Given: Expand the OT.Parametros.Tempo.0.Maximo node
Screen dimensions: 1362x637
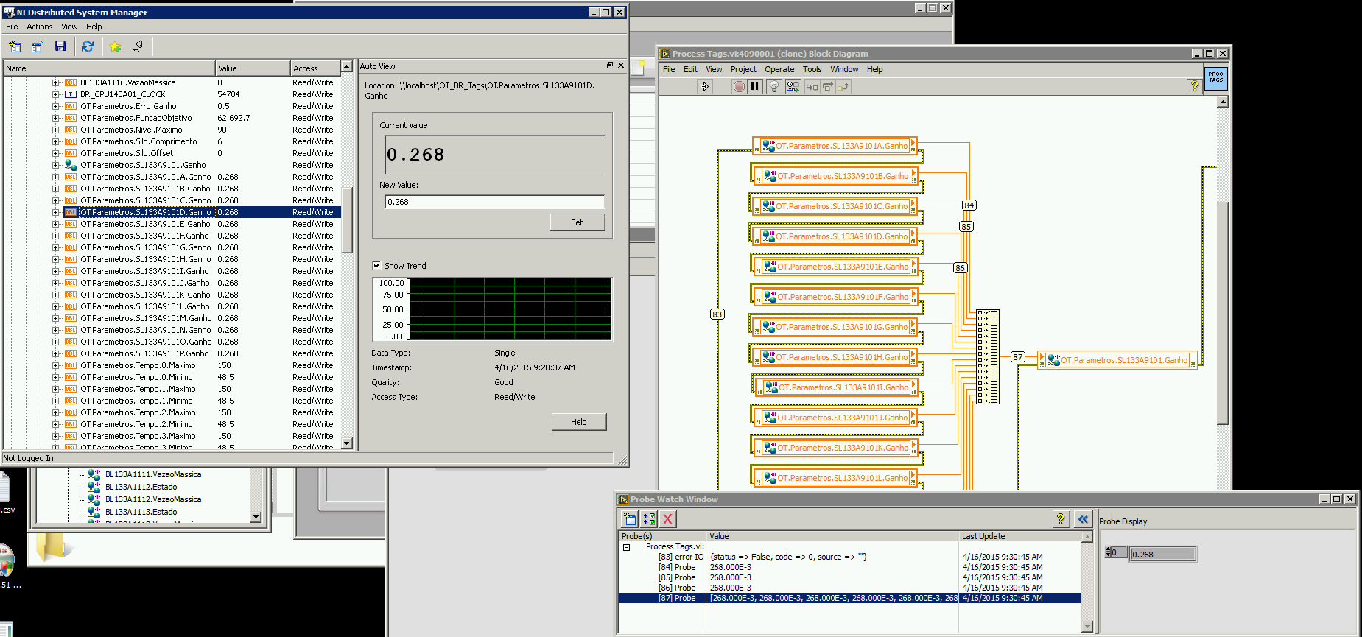Looking at the screenshot, I should pos(55,365).
